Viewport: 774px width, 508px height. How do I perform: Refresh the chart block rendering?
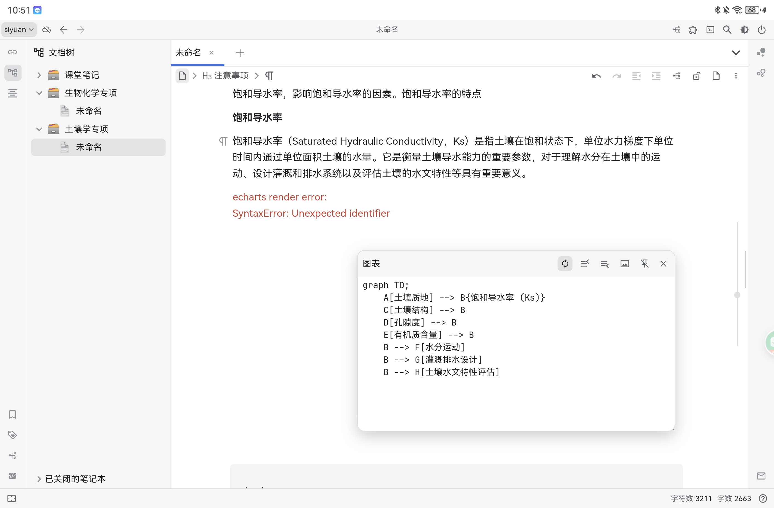click(x=565, y=263)
